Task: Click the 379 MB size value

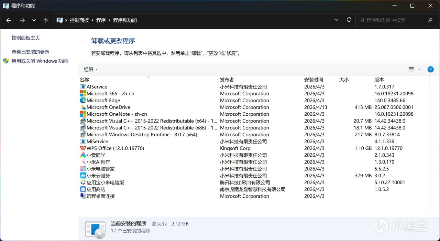Action: pyautogui.click(x=363, y=176)
